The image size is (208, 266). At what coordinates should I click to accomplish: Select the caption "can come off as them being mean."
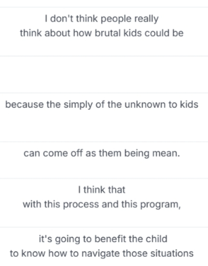pos(102,153)
